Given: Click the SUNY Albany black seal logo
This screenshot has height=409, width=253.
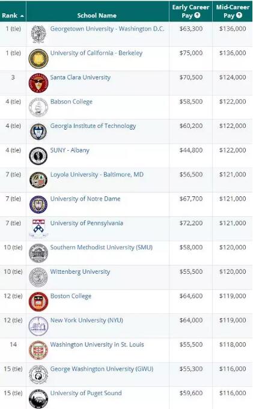Looking at the screenshot, I should tap(38, 156).
